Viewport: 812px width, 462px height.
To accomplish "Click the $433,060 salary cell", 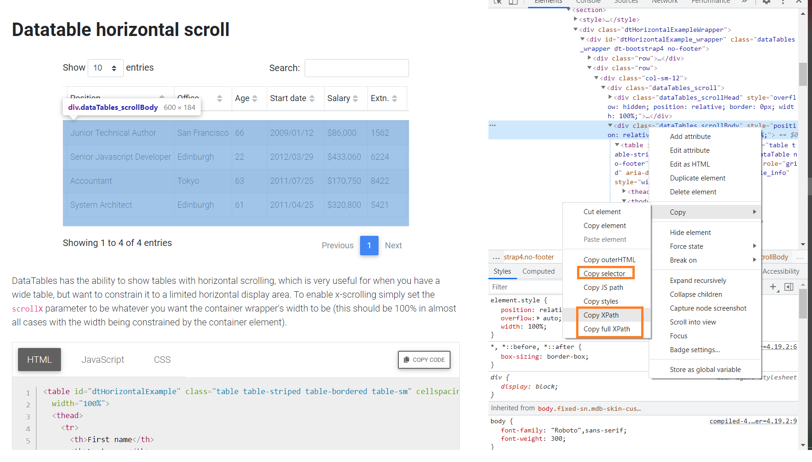I will 346,157.
